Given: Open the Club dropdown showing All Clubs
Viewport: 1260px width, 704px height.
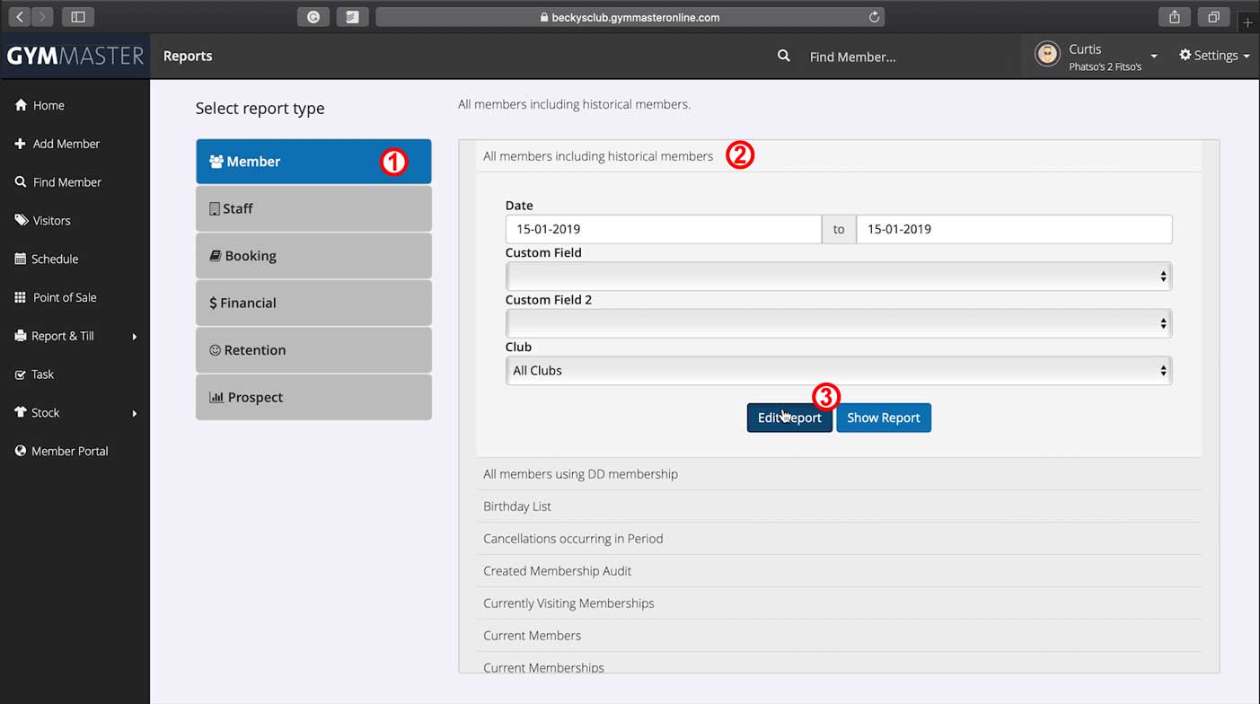Looking at the screenshot, I should tap(838, 371).
